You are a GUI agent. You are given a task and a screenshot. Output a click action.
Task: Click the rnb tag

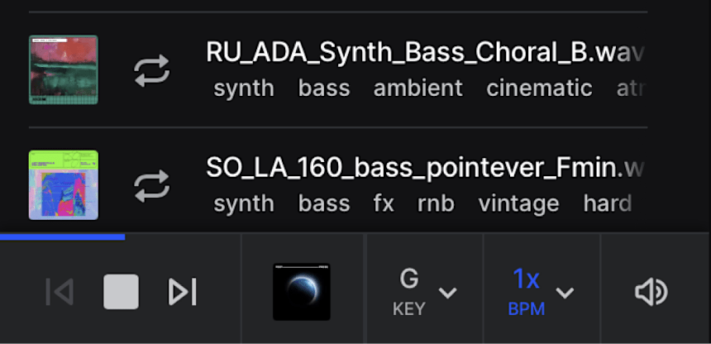[434, 203]
